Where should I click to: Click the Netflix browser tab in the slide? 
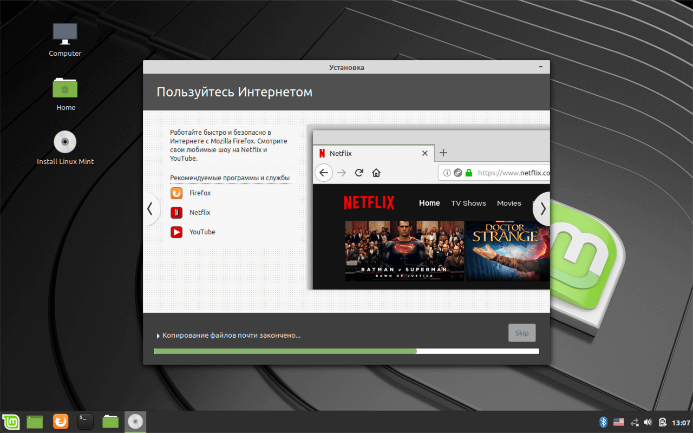coord(373,153)
